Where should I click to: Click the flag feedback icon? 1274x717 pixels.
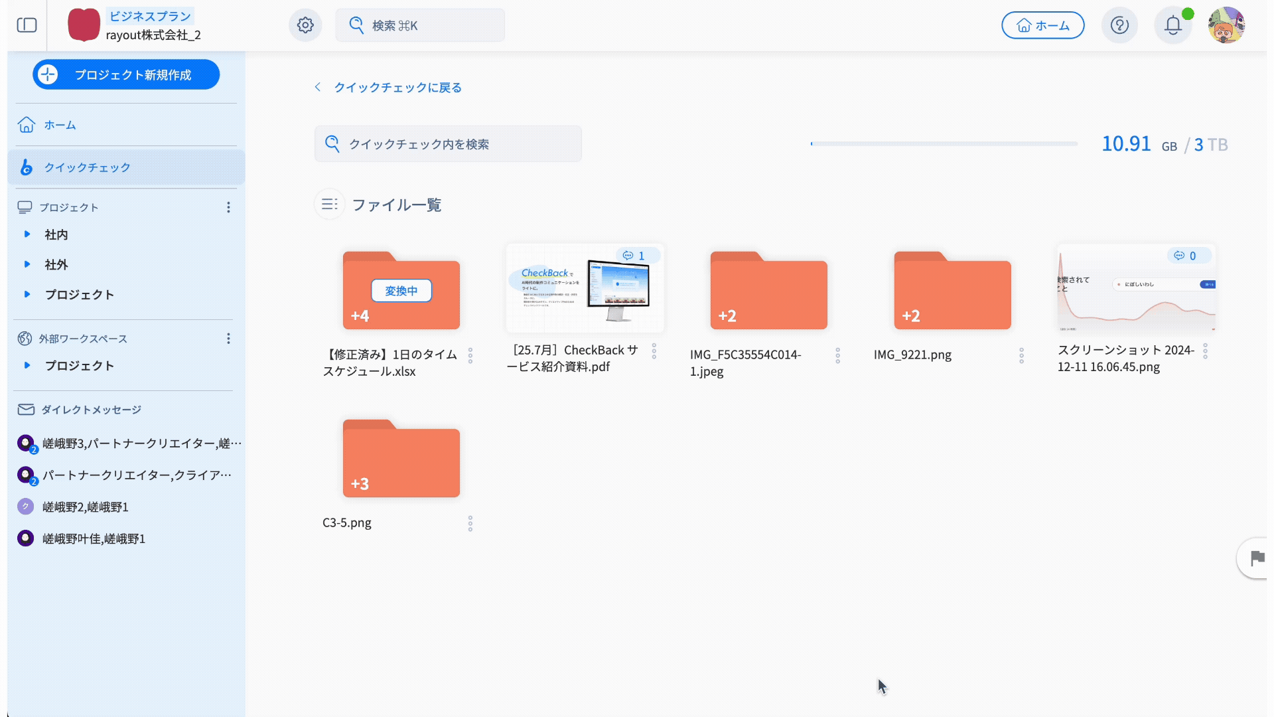pos(1256,558)
